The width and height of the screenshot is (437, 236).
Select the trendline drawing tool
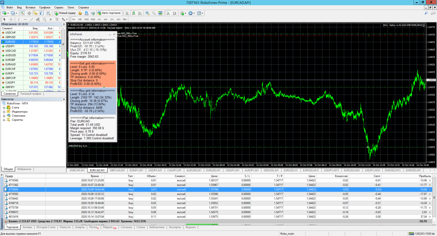(x=32, y=19)
